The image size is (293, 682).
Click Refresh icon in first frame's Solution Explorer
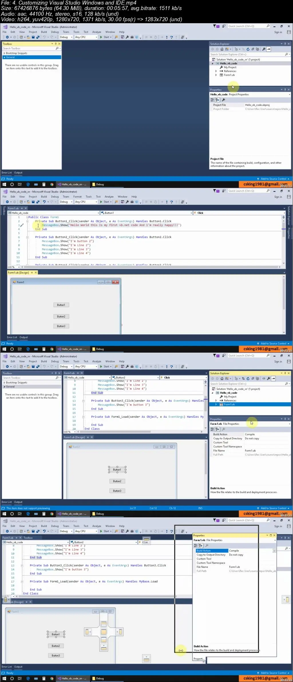[x=248, y=49]
